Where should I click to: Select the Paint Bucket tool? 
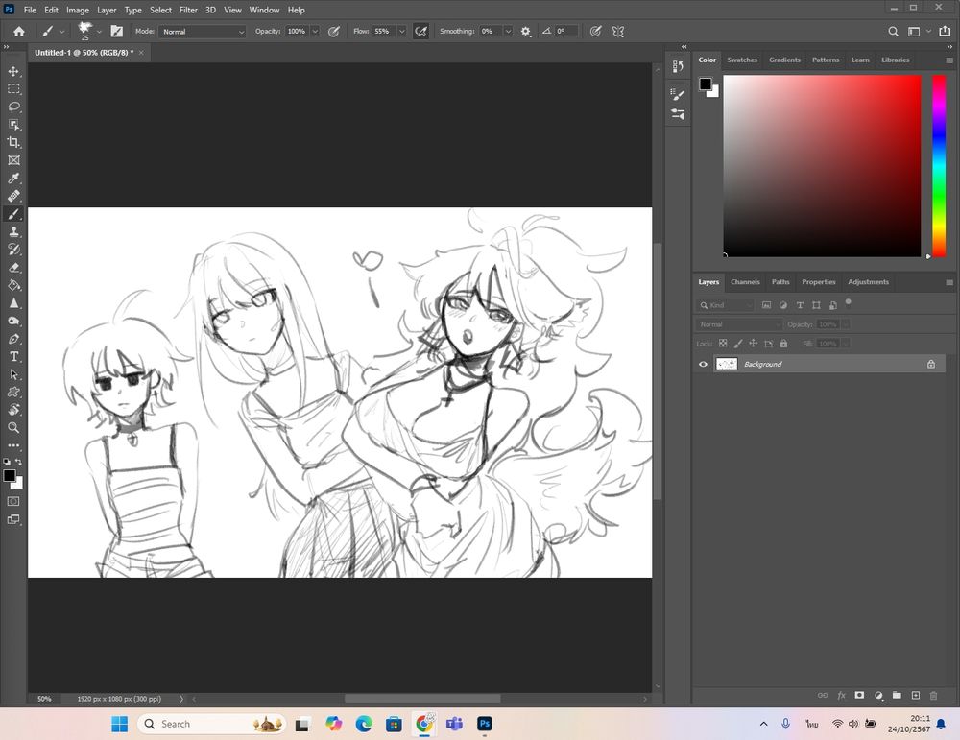click(x=13, y=285)
